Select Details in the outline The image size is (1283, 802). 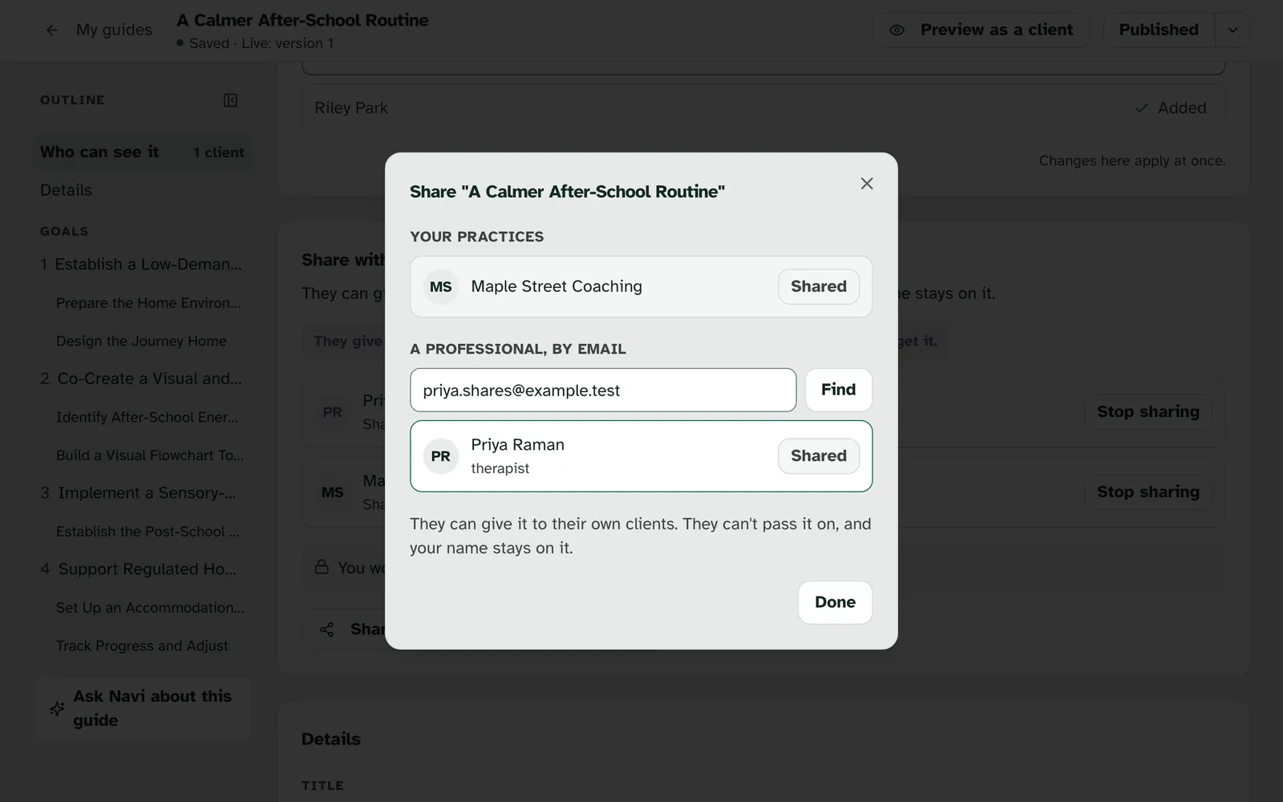click(66, 190)
